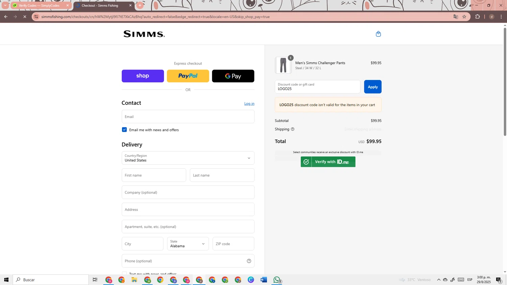Click the LOGO25 invalid discount message
The image size is (507, 285).
click(328, 105)
